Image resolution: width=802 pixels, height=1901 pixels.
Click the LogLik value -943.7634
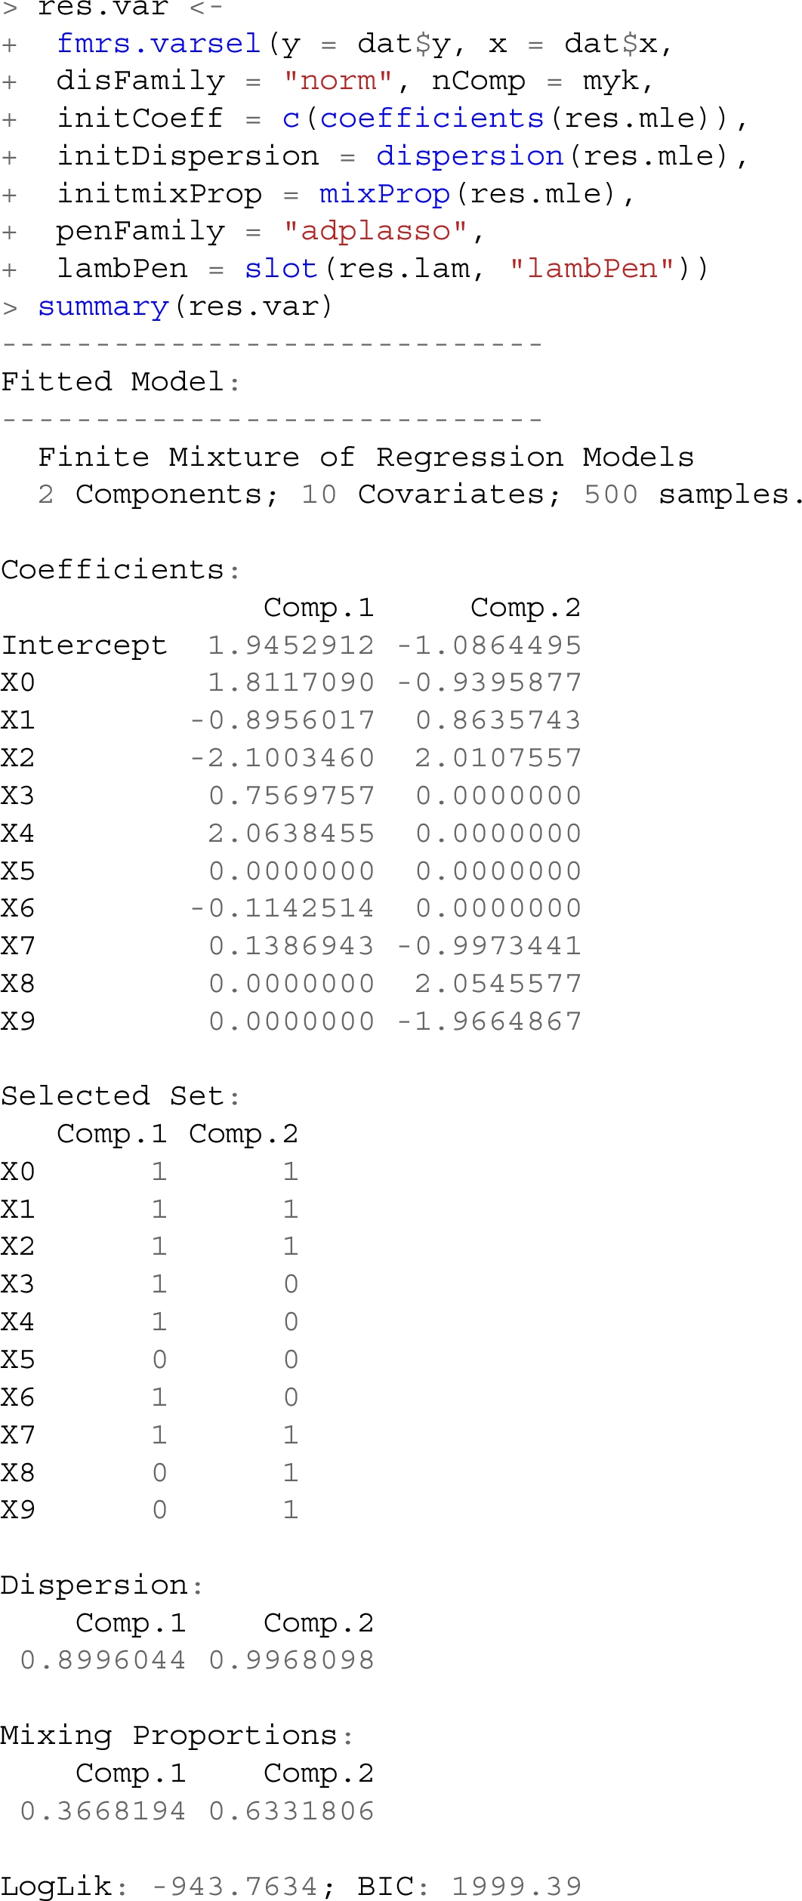click(x=234, y=1886)
